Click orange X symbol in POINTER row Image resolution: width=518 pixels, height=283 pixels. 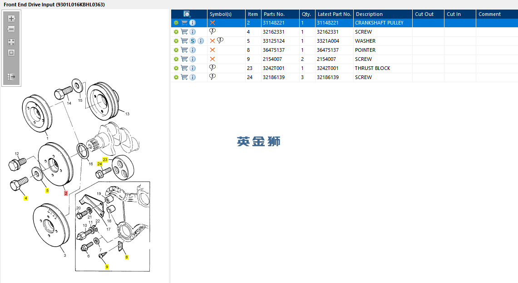click(212, 50)
